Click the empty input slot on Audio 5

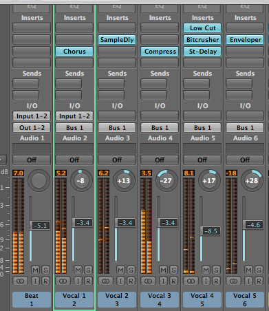(202, 116)
